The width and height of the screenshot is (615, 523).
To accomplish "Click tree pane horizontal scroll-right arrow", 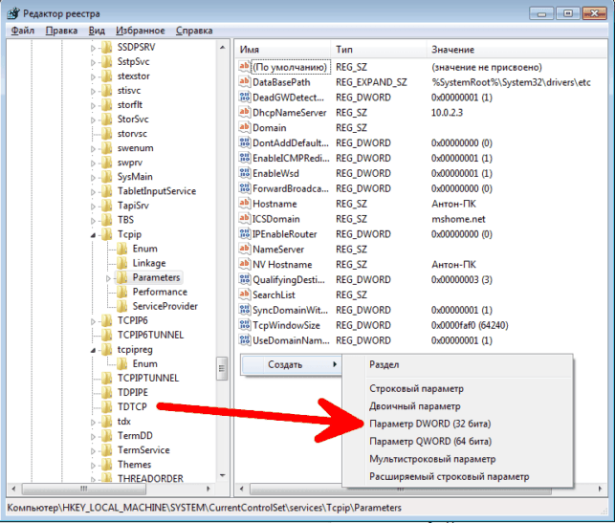I will point(208,489).
